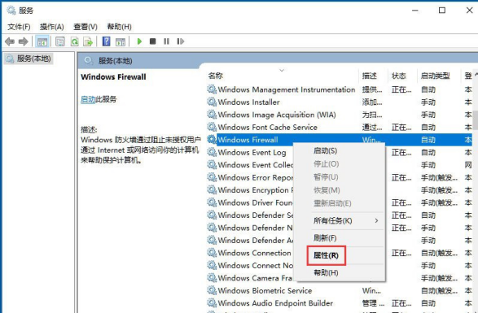The width and height of the screenshot is (478, 313).
Task: Select 属性(R) in the context menu
Action: coord(326,255)
